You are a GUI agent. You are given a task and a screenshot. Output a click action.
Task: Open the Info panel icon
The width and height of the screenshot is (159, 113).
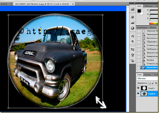click(x=132, y=28)
